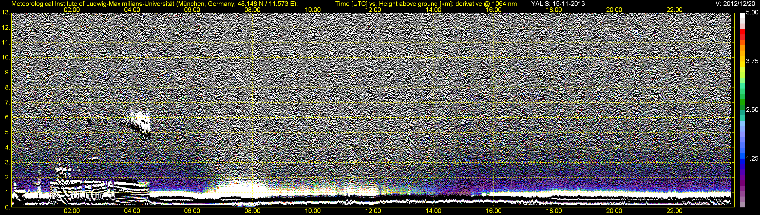The height and width of the screenshot is (215, 760).
Task: Click the small white cloud streak near 02:45 at 3 km
Action: click(x=94, y=159)
